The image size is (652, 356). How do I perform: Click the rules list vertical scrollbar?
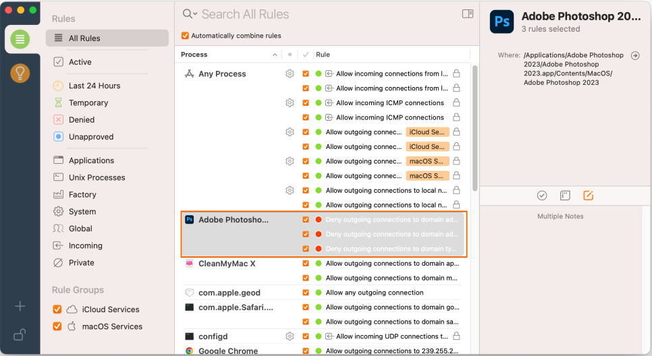point(475,128)
